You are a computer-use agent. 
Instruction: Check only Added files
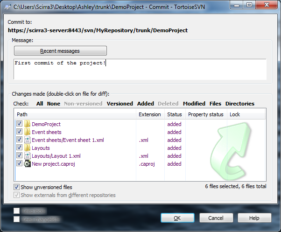coord(146,104)
